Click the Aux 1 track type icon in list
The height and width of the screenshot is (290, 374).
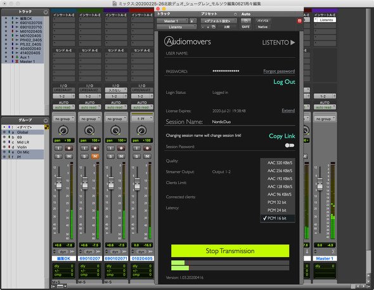tap(17, 57)
